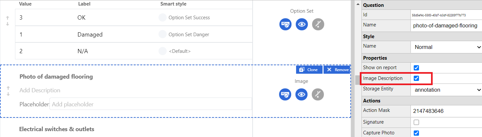The image size is (482, 137).
Task: Open the Style Name dropdown showing Normal
Action: (446, 47)
